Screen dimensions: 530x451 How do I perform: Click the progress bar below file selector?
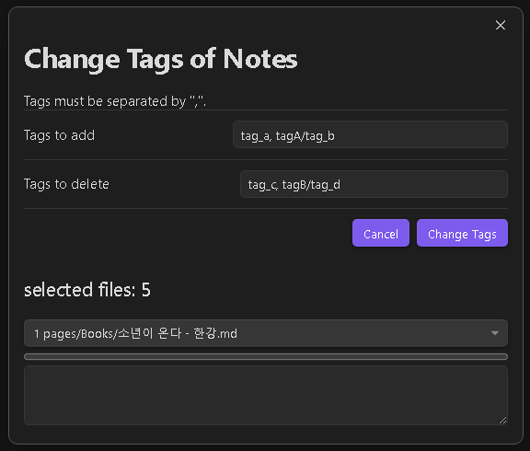tap(266, 357)
